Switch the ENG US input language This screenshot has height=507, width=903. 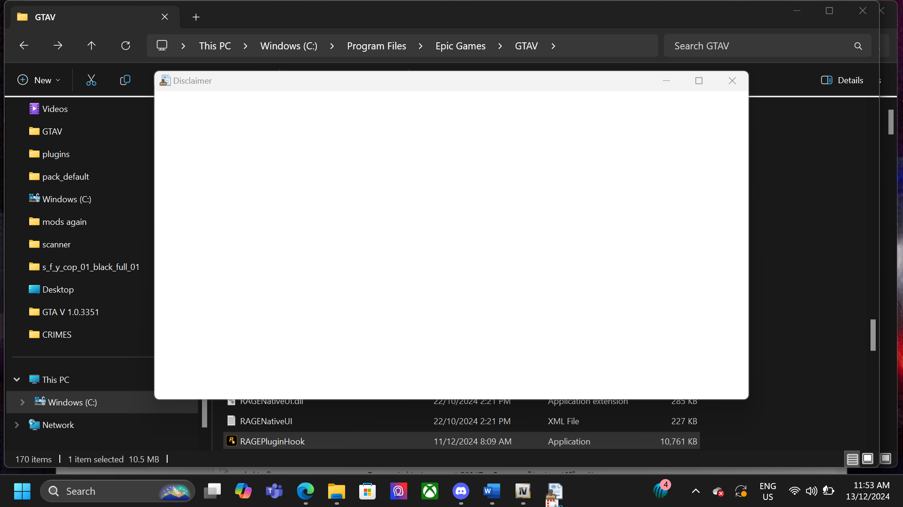coord(768,491)
